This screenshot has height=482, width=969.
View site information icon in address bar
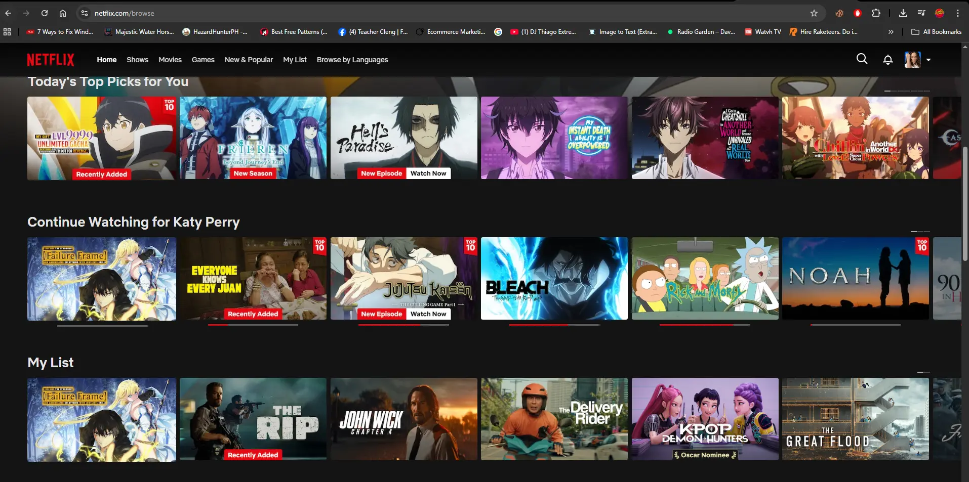[x=85, y=13]
